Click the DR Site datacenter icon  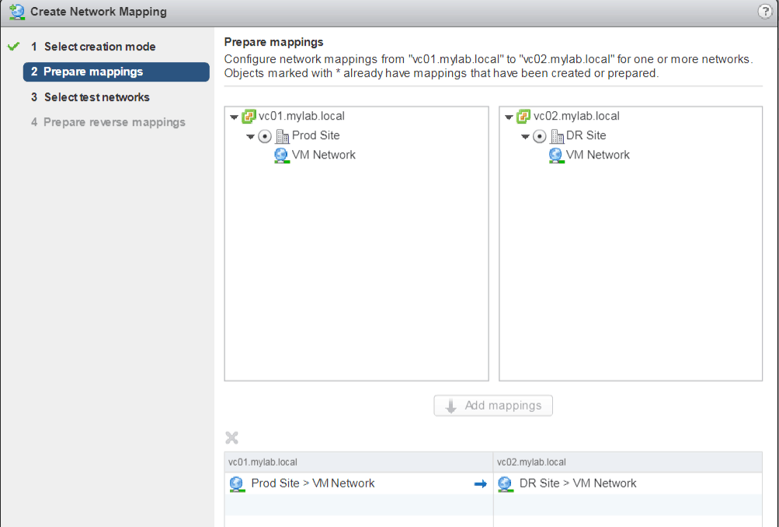click(557, 136)
